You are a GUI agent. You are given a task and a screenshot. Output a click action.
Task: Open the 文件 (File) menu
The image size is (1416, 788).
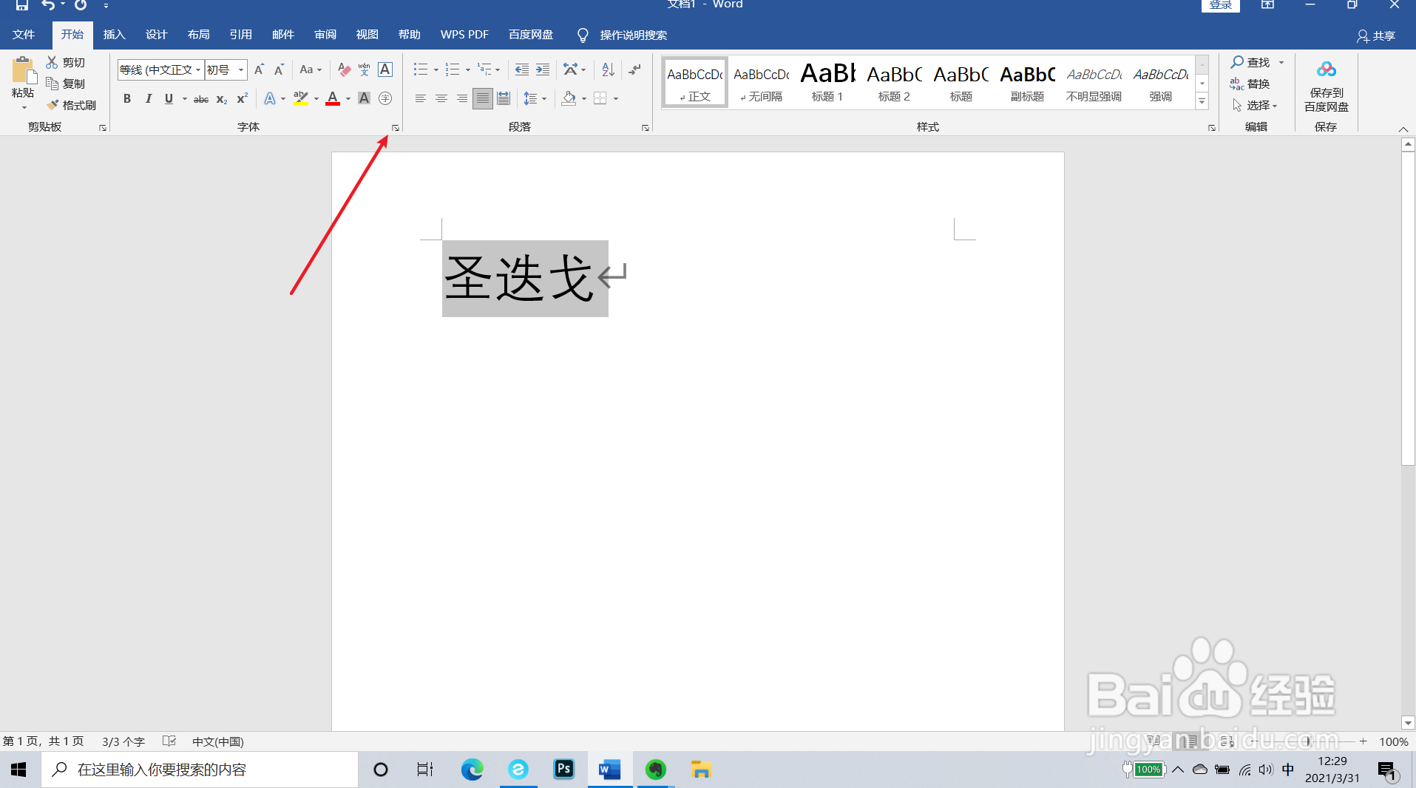[x=24, y=35]
